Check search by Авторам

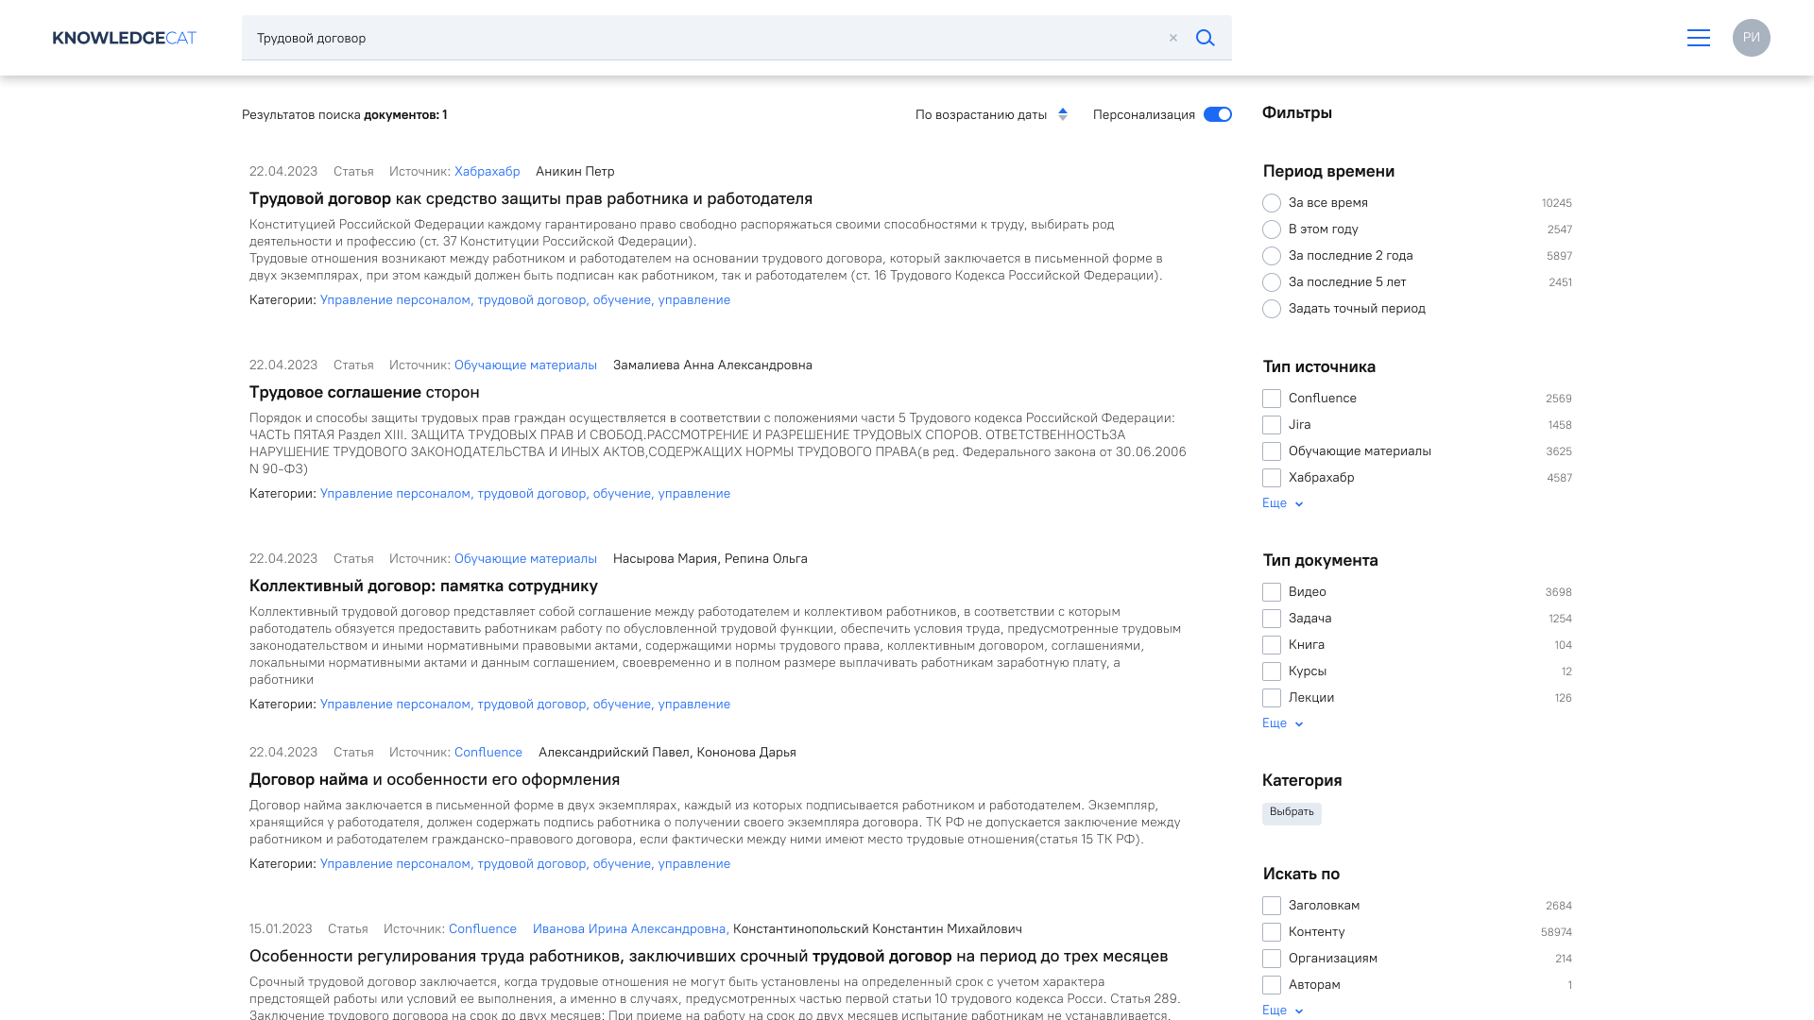[x=1272, y=985]
